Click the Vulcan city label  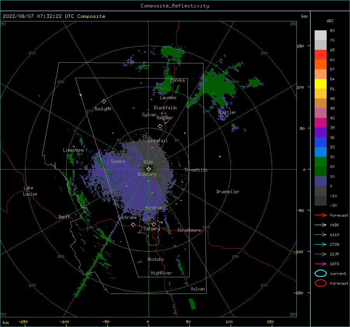pos(198,289)
